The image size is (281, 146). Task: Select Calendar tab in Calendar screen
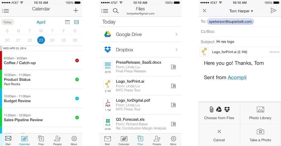tap(25, 140)
